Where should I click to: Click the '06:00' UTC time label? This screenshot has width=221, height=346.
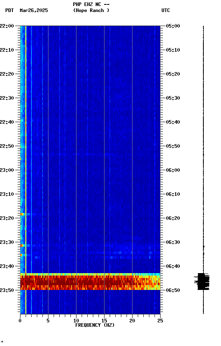(x=173, y=170)
